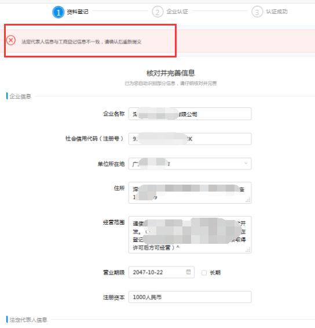
Task: Open the 2047-10-22 date picker field
Action: (162, 272)
